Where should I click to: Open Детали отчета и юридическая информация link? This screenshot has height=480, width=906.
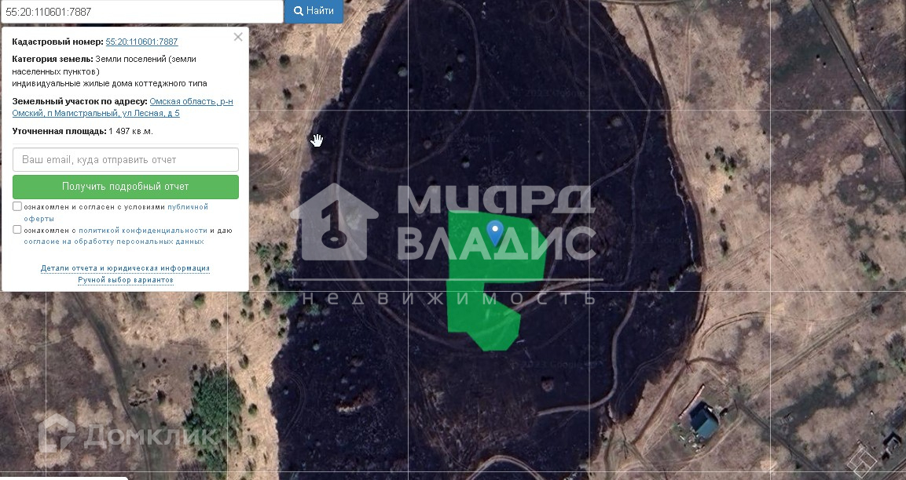(x=126, y=268)
